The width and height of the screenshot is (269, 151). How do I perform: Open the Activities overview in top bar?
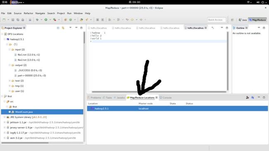point(5,2)
